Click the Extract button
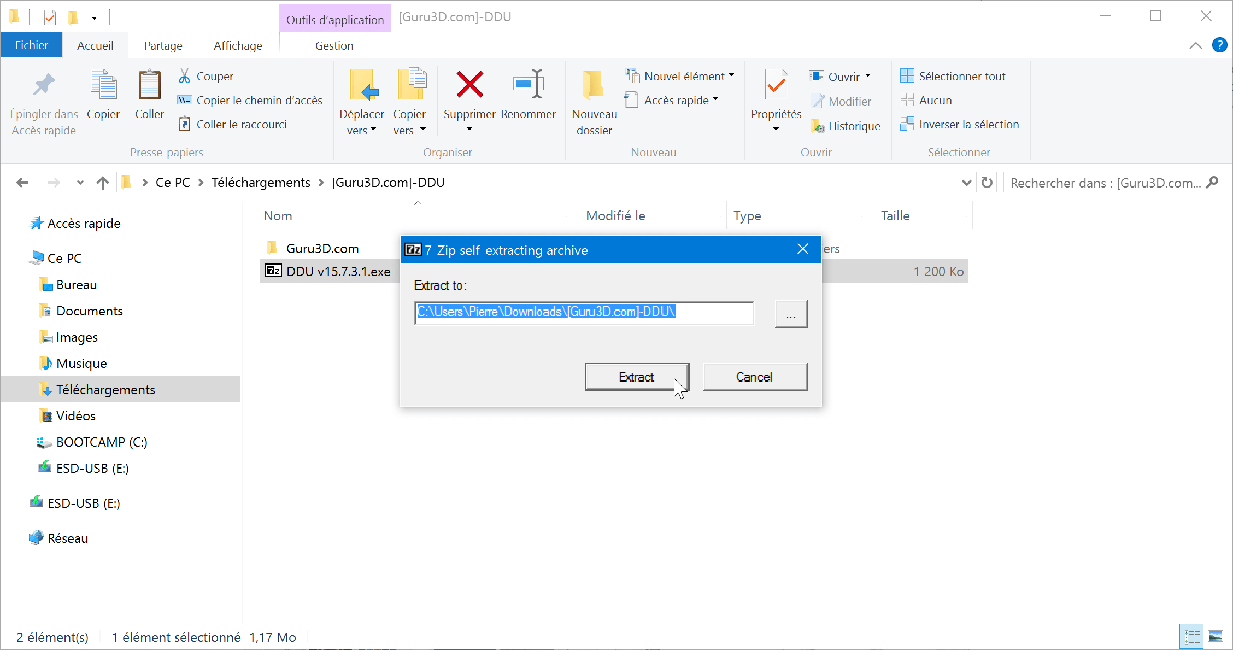This screenshot has height=650, width=1233. click(x=636, y=377)
